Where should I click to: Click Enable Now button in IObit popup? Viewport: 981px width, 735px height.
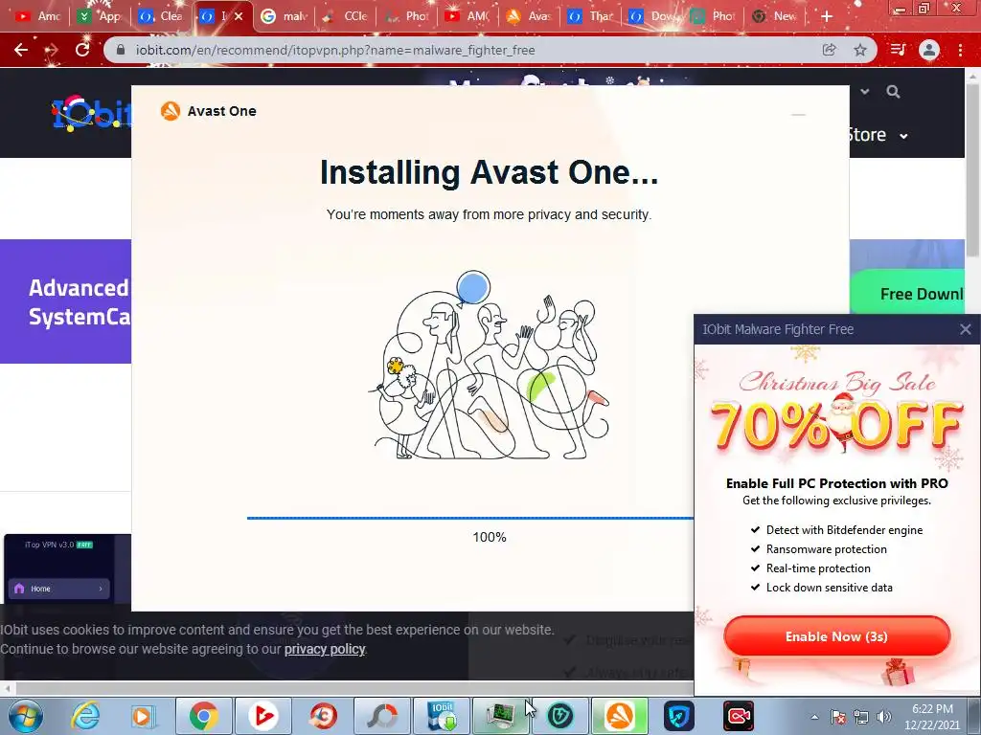click(836, 636)
